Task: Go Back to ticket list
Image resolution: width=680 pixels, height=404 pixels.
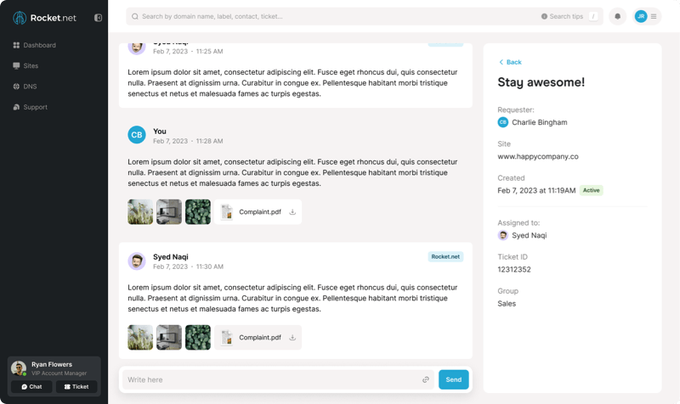Action: coord(510,62)
